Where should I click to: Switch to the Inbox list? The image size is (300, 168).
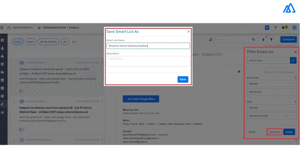(18, 42)
